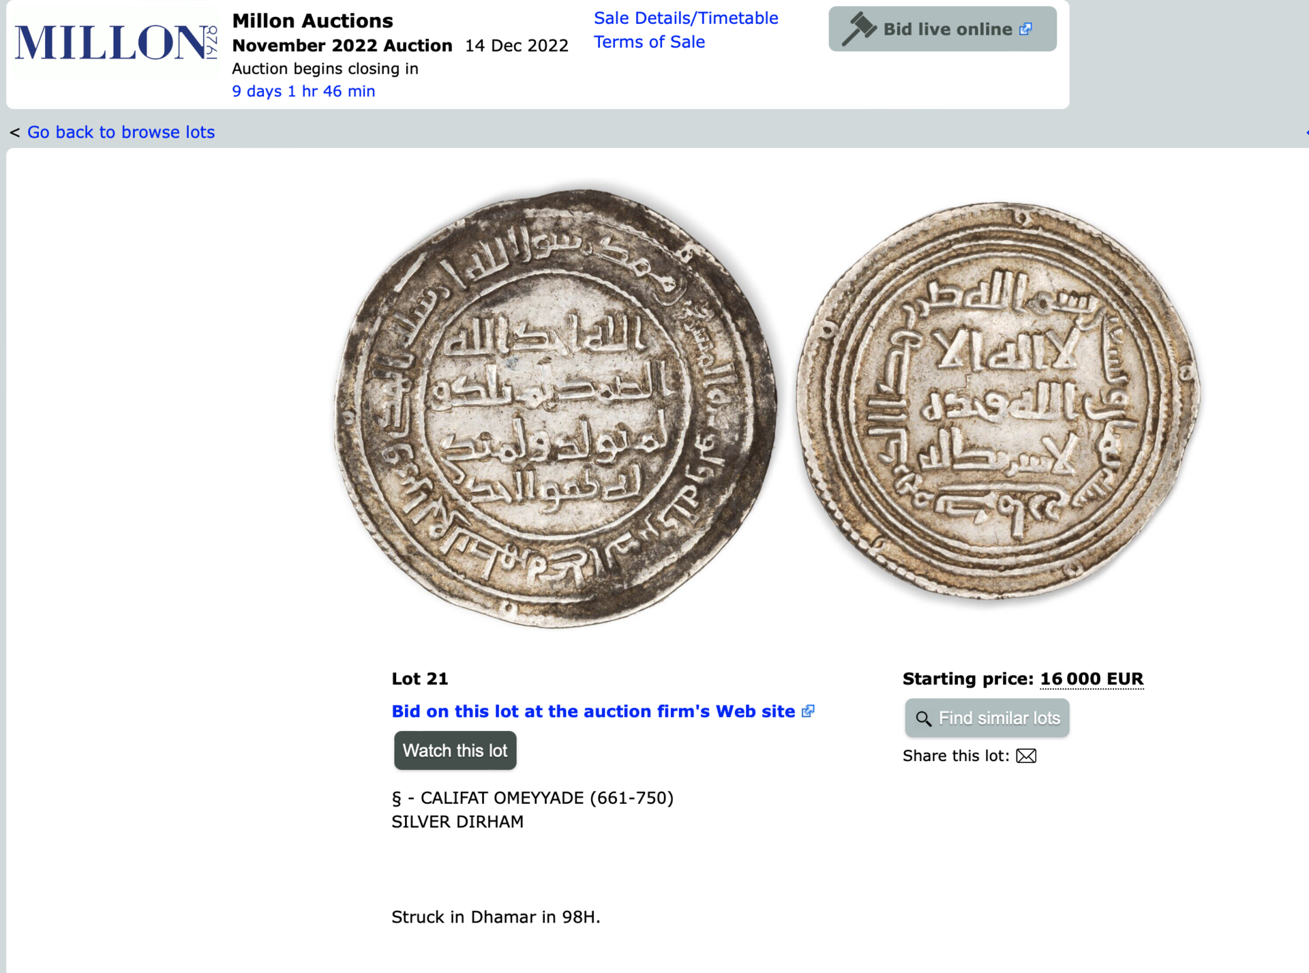Screen dimensions: 1309x973
Task: Click the 9 days 1 hr 46 min countdown
Action: 303,91
